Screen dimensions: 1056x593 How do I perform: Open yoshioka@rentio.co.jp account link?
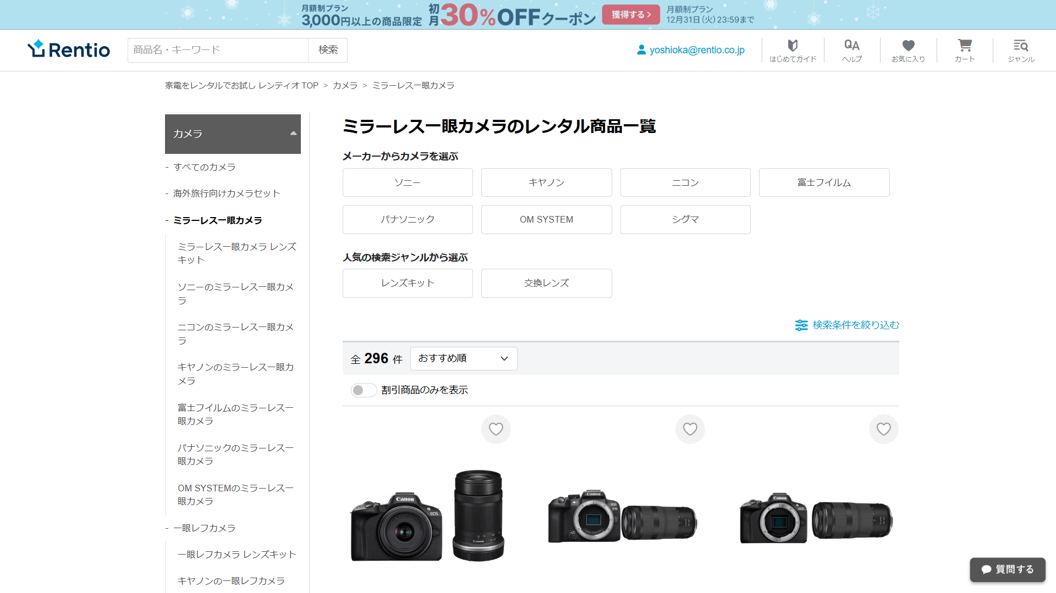(697, 50)
